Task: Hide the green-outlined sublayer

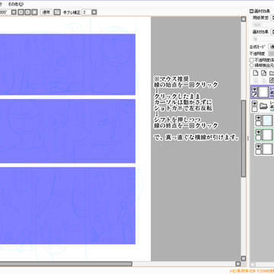Action: click(x=258, y=132)
